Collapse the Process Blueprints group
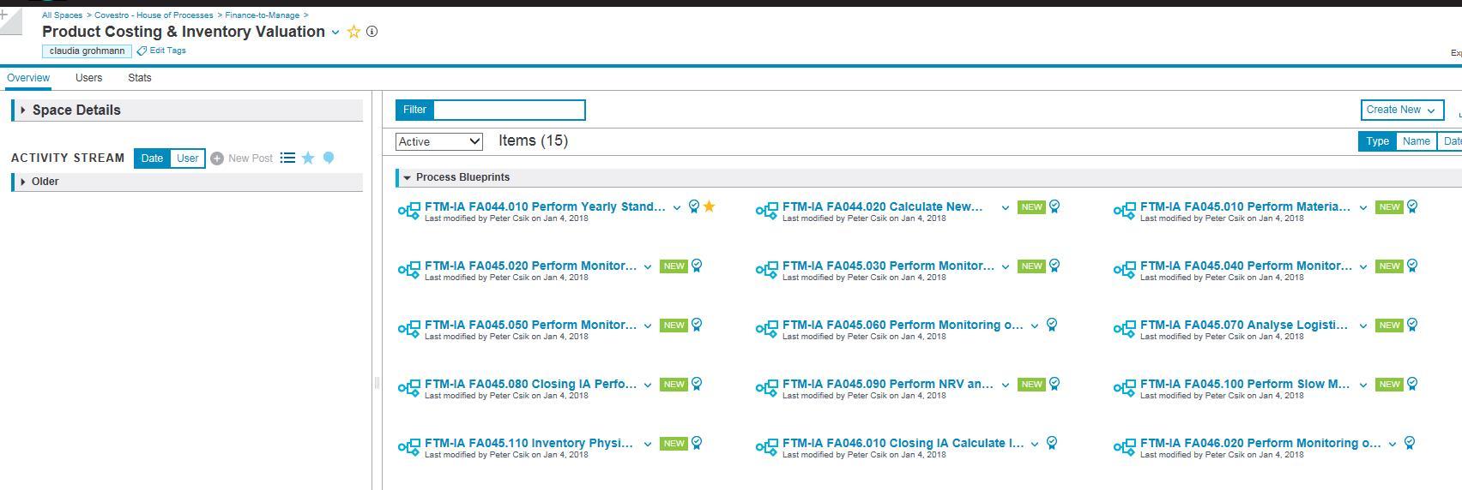The width and height of the screenshot is (1462, 490). 407,177
